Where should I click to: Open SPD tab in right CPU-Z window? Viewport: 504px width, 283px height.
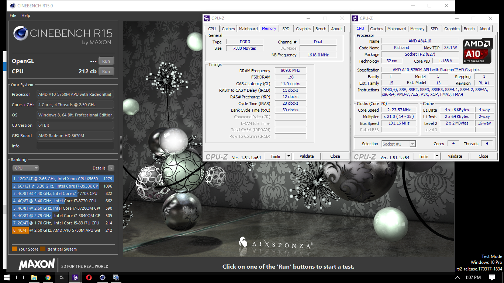pyautogui.click(x=434, y=29)
